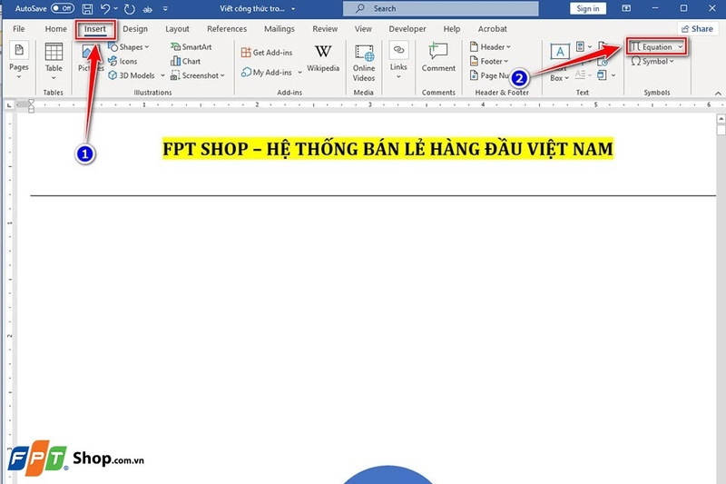Insert a Comment
The image size is (726, 484).
438,57
